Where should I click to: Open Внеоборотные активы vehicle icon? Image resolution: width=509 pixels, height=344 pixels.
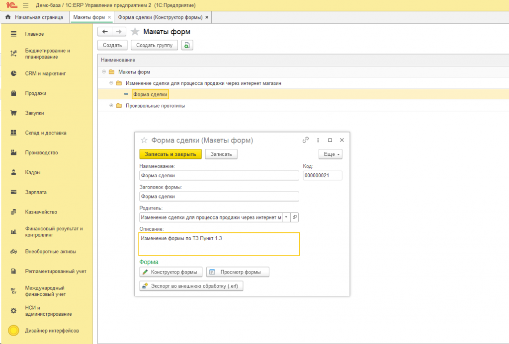click(13, 251)
